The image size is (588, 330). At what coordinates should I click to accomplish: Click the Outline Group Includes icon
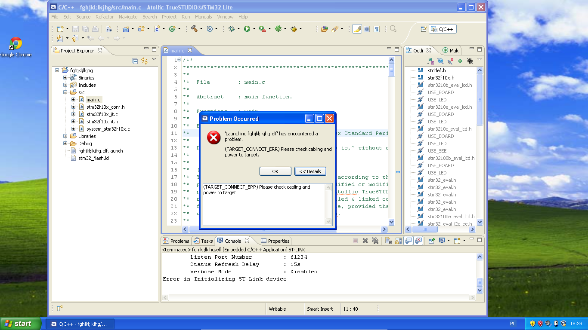pos(470,61)
